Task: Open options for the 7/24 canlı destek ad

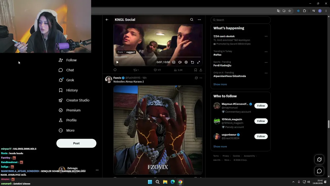Action: (266, 36)
